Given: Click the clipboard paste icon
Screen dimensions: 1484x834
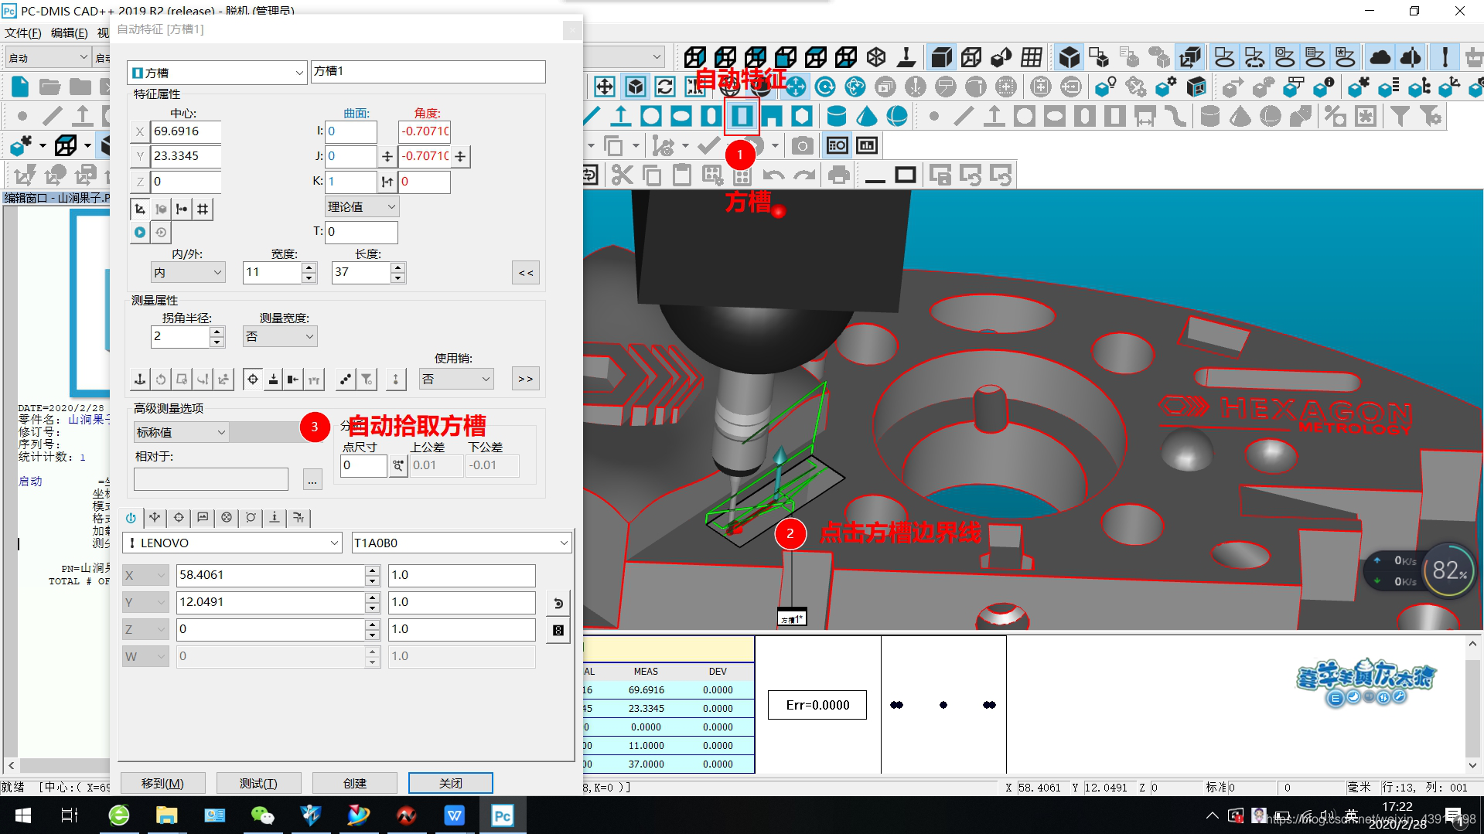Looking at the screenshot, I should tap(682, 175).
